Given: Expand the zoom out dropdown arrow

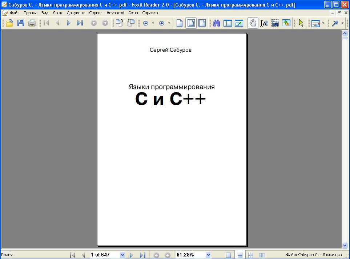Looking at the screenshot, I should pyautogui.click(x=153, y=23).
